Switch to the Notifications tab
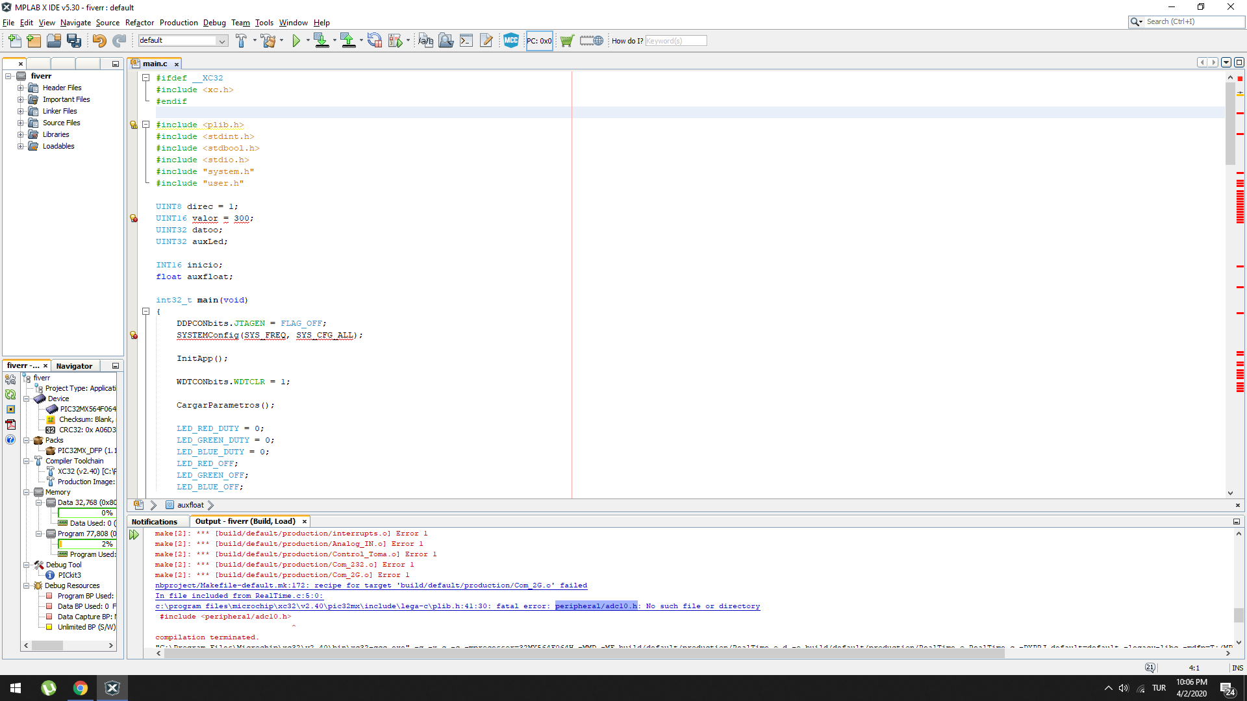Viewport: 1247px width, 701px height. (x=155, y=522)
